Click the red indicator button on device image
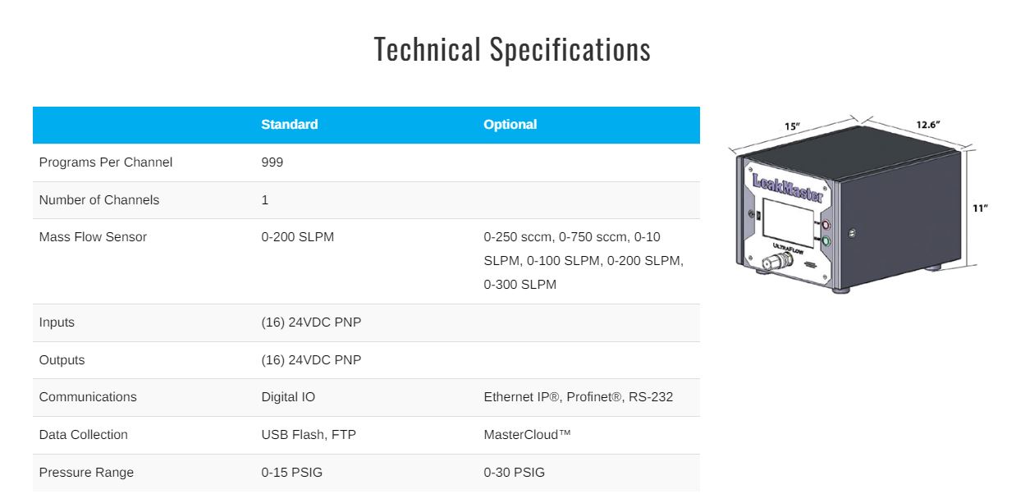Screen dimensions: 1016x503 tap(826, 224)
